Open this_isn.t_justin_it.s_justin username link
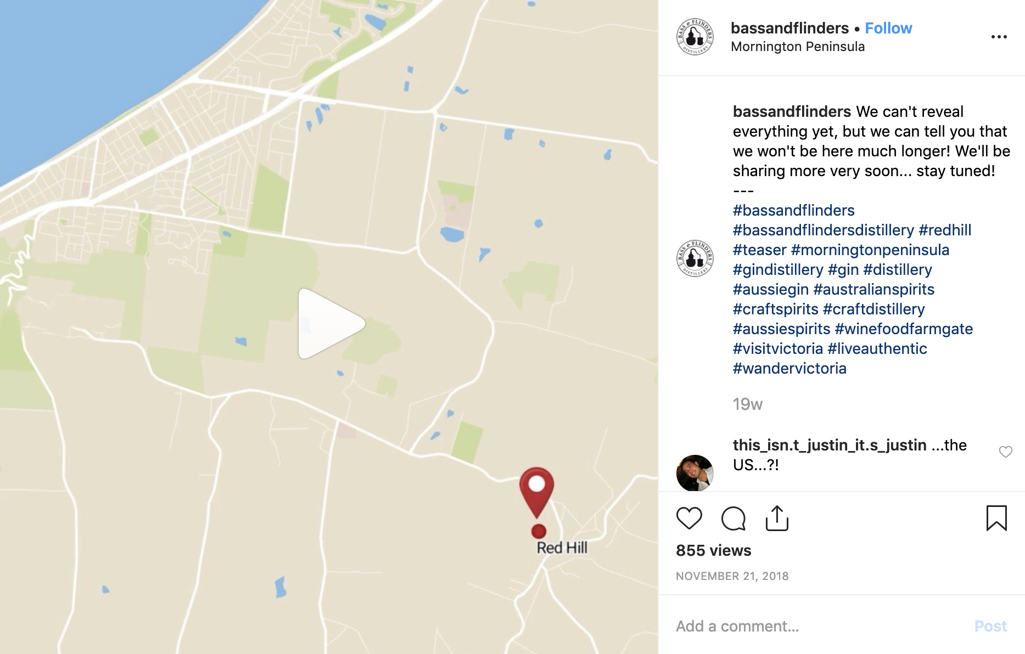 coord(830,445)
